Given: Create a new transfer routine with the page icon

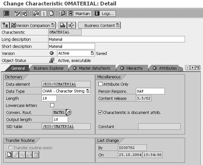Looking at the screenshot, I should 9,155.
